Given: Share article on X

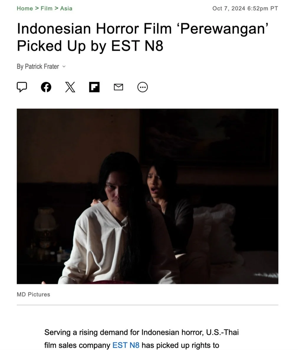Looking at the screenshot, I should 70,87.
